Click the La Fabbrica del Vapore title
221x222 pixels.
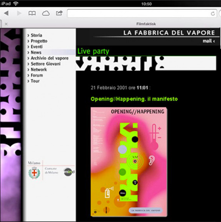tap(169, 33)
